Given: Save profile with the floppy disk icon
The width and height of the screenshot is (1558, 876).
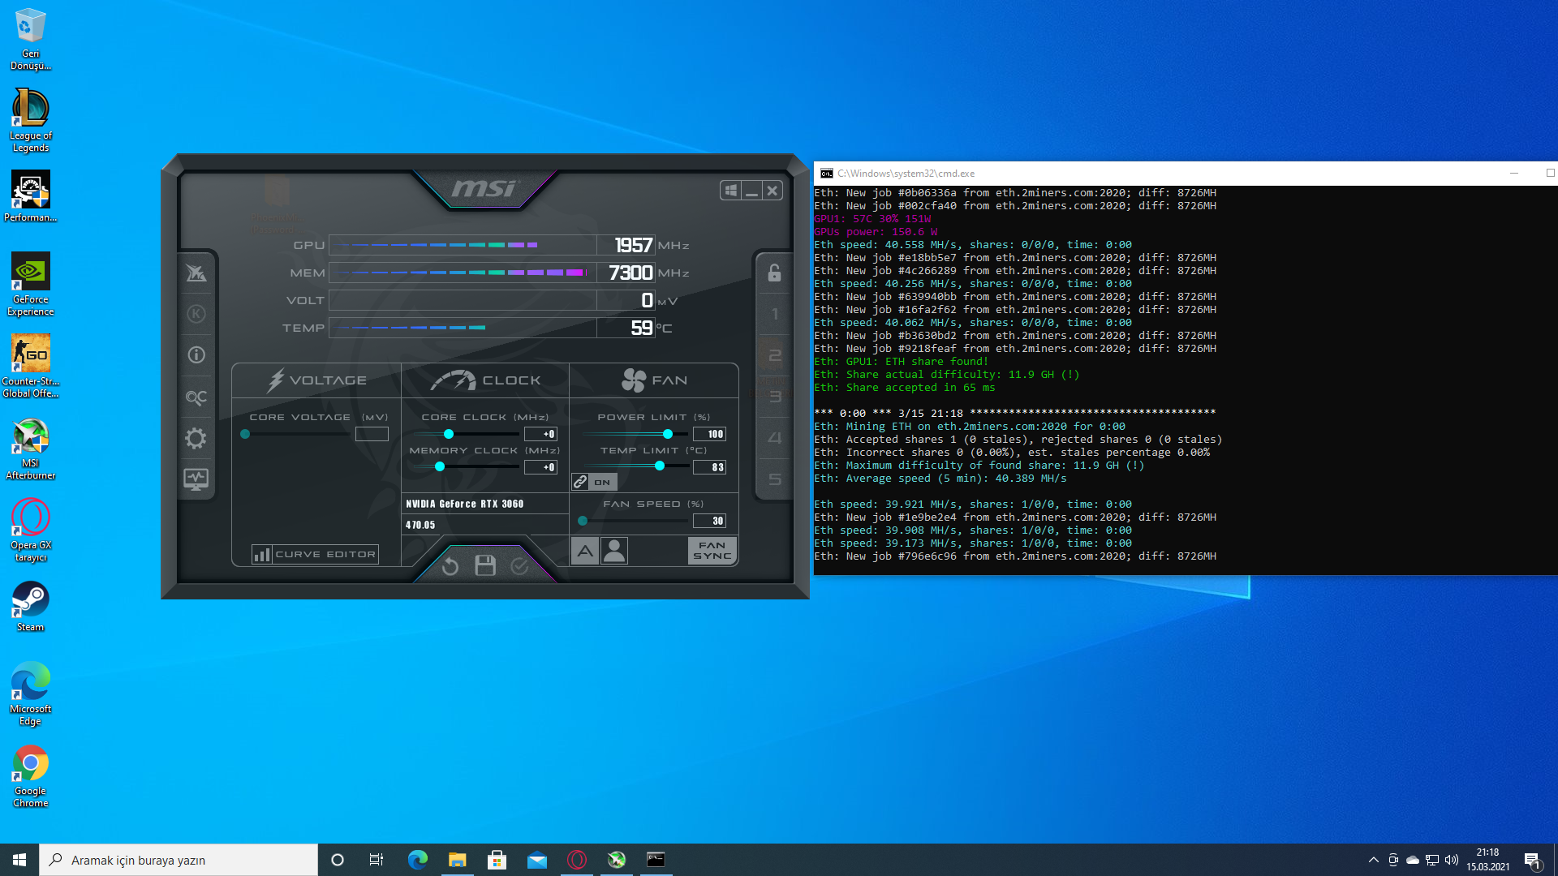Looking at the screenshot, I should tap(485, 565).
